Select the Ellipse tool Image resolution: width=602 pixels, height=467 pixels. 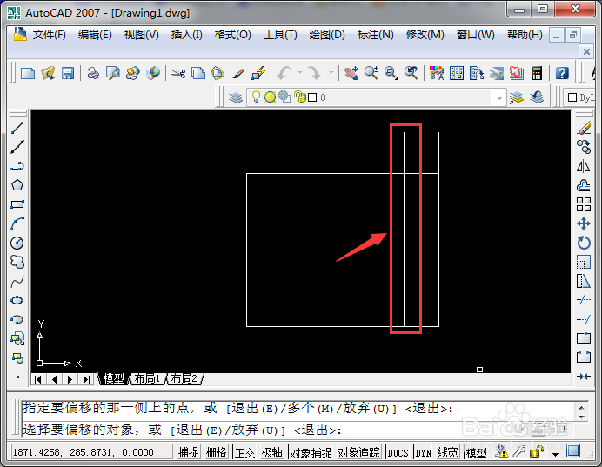click(17, 300)
